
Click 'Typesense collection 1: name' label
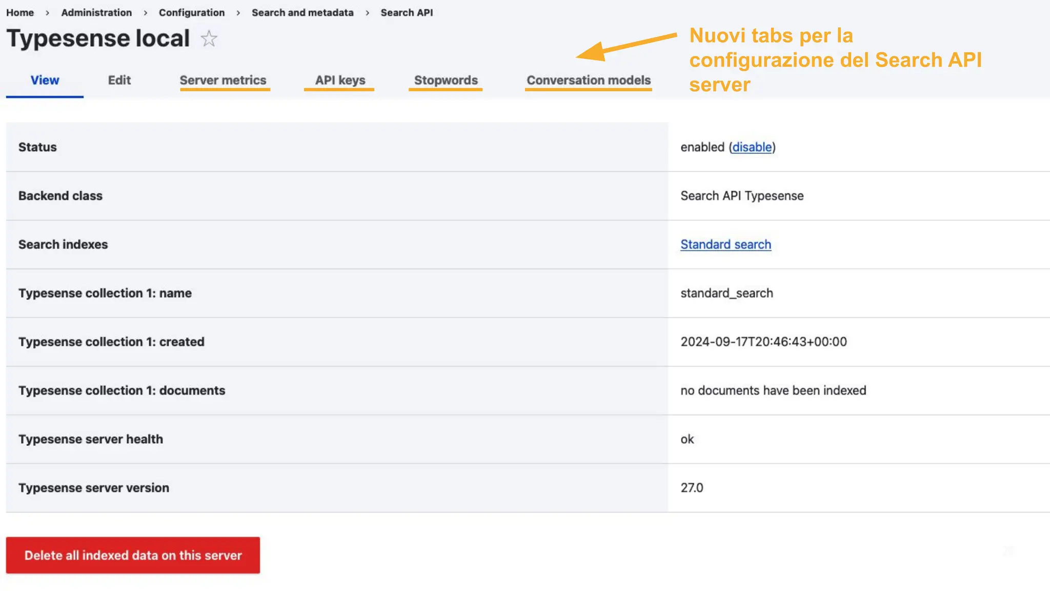pyautogui.click(x=105, y=293)
